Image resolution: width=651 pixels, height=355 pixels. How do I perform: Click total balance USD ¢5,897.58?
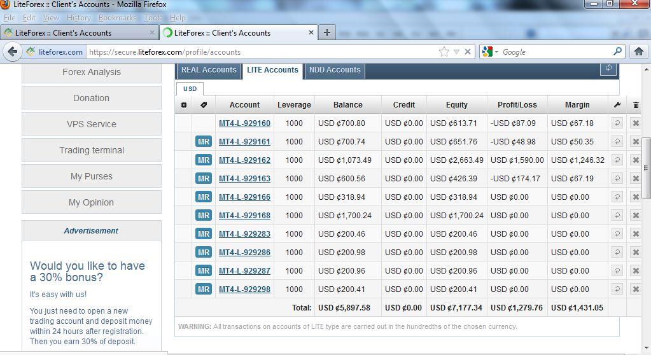344,308
